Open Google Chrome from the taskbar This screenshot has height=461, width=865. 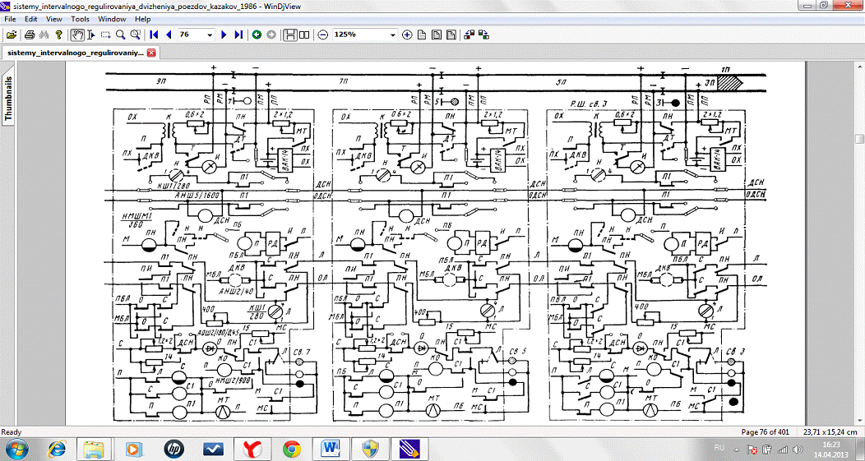click(291, 449)
